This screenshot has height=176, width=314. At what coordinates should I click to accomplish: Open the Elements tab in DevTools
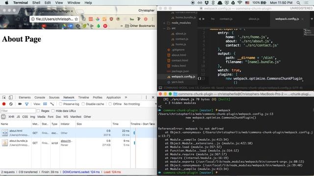(x=25, y=97)
